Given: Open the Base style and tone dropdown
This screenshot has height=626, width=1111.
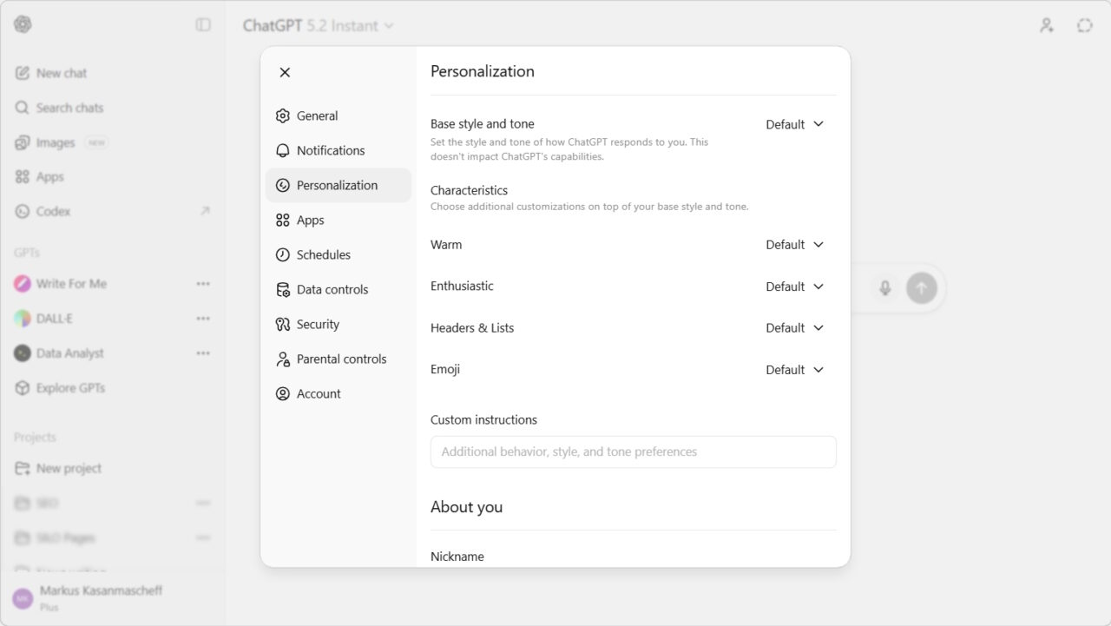Looking at the screenshot, I should point(792,124).
